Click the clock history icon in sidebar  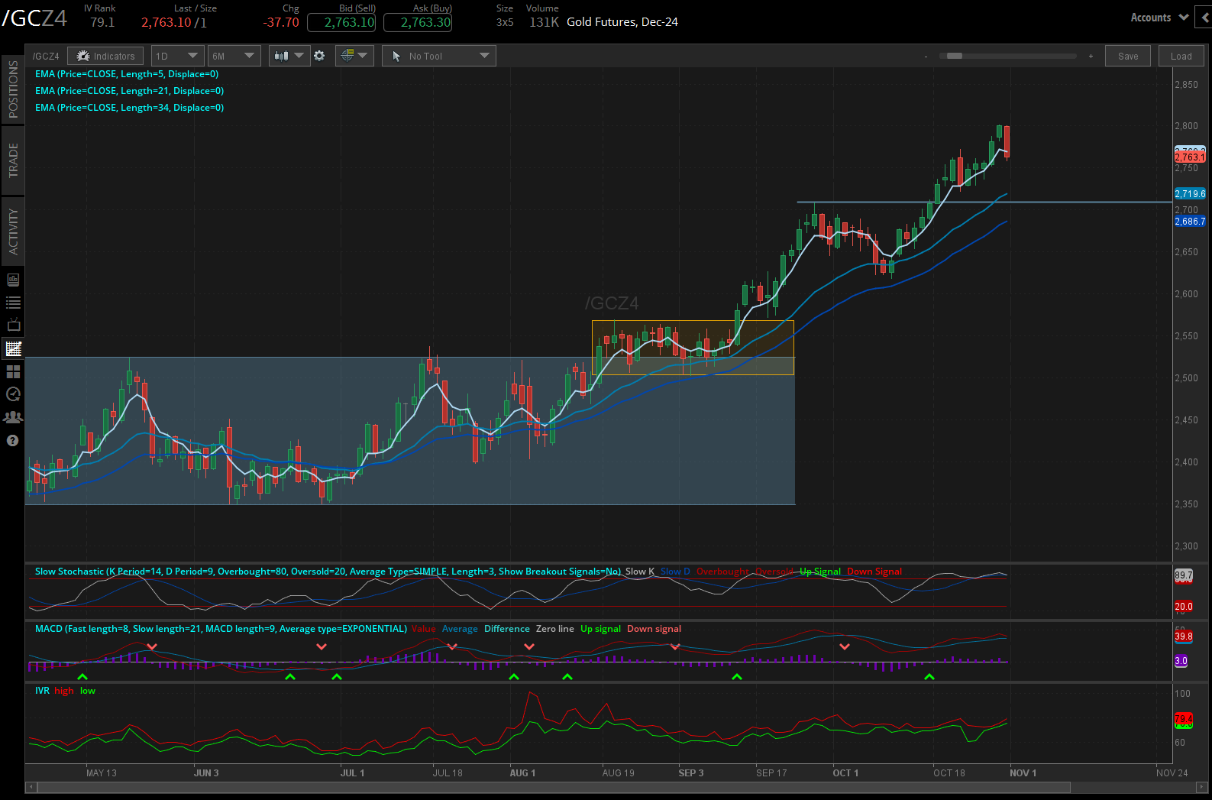click(13, 394)
